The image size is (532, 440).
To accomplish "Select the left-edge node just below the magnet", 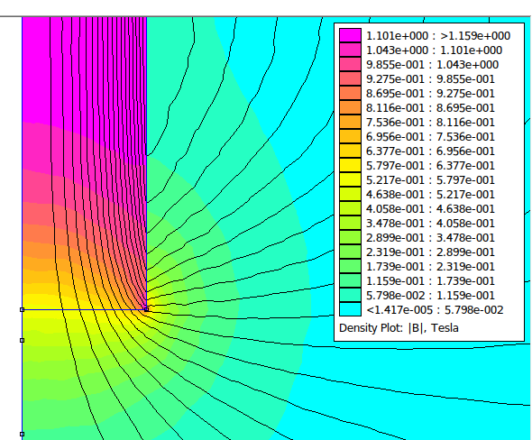I will coord(22,340).
